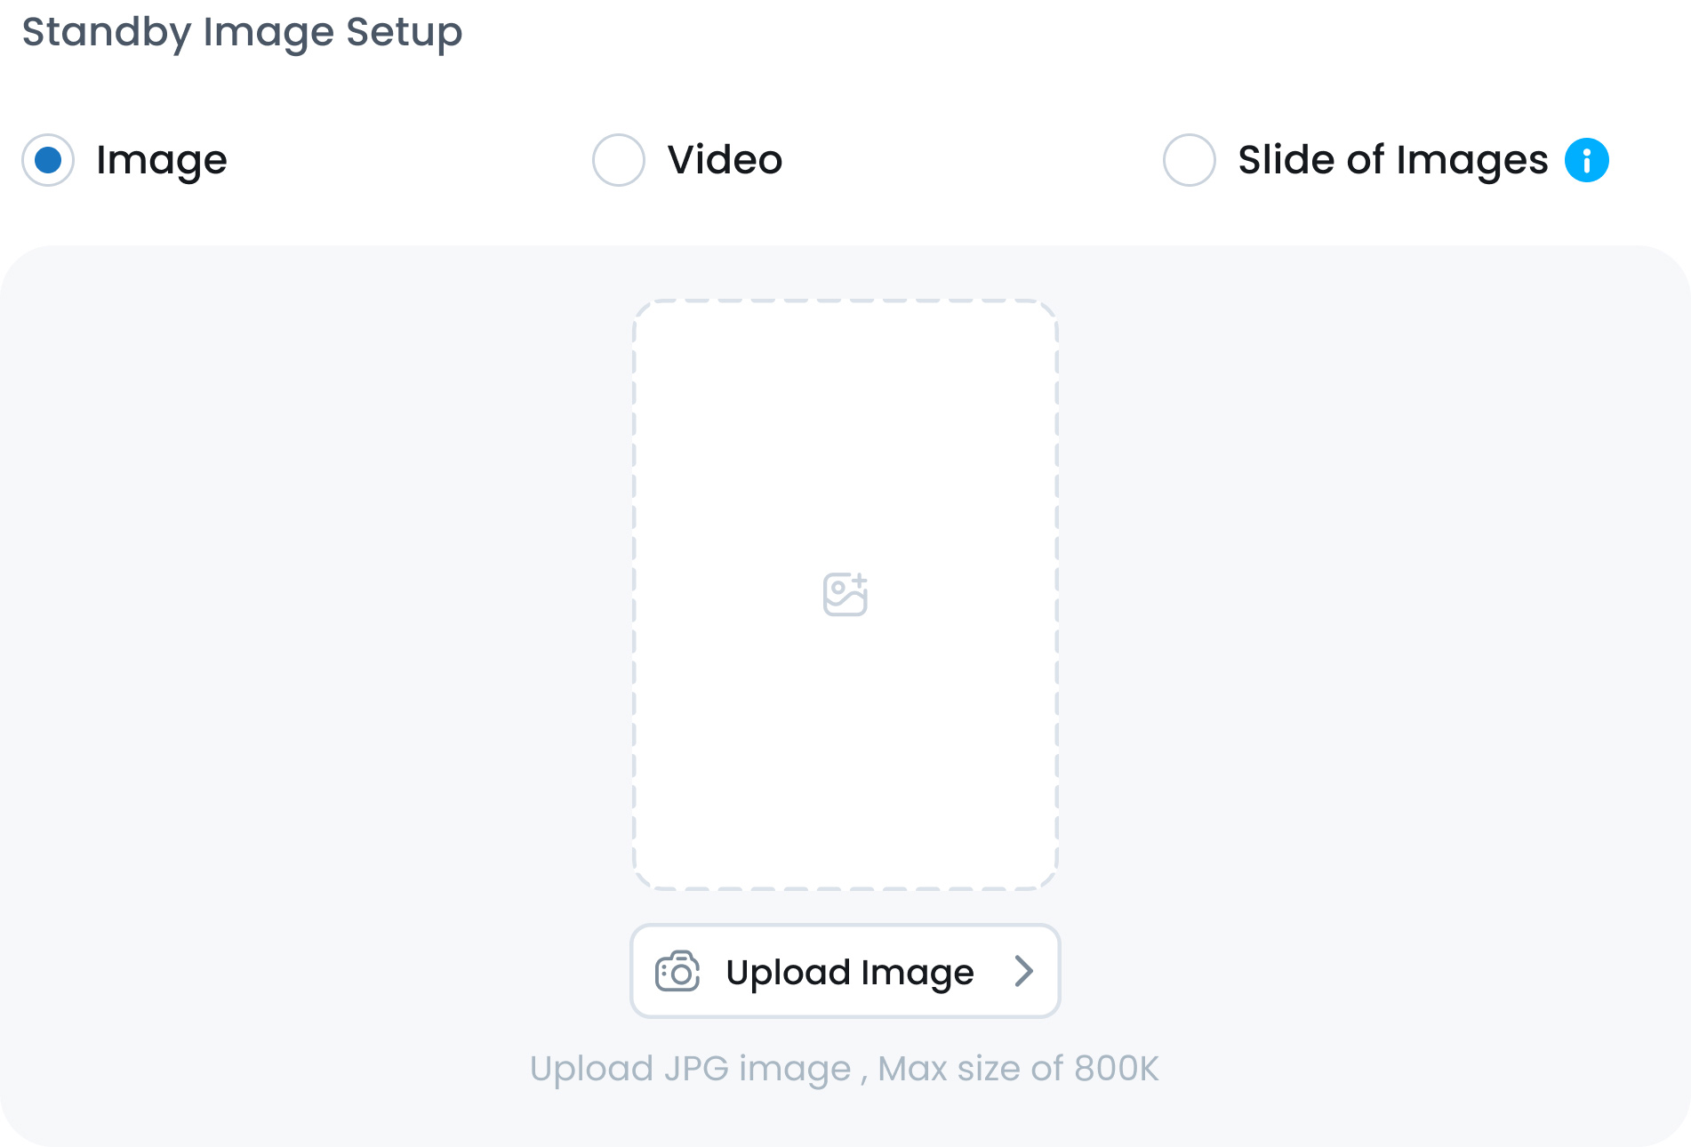Click the Standby Image Setup heading
Screen dimensions: 1691x1147
(x=242, y=33)
